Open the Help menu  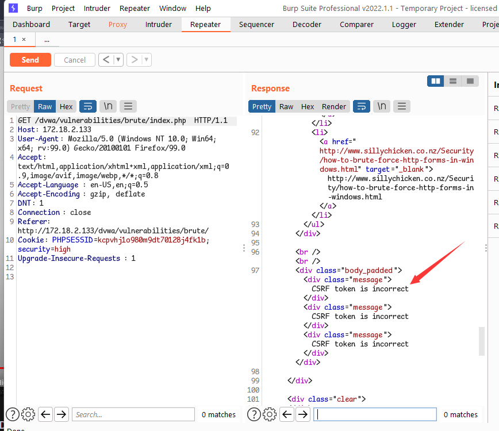pos(203,8)
